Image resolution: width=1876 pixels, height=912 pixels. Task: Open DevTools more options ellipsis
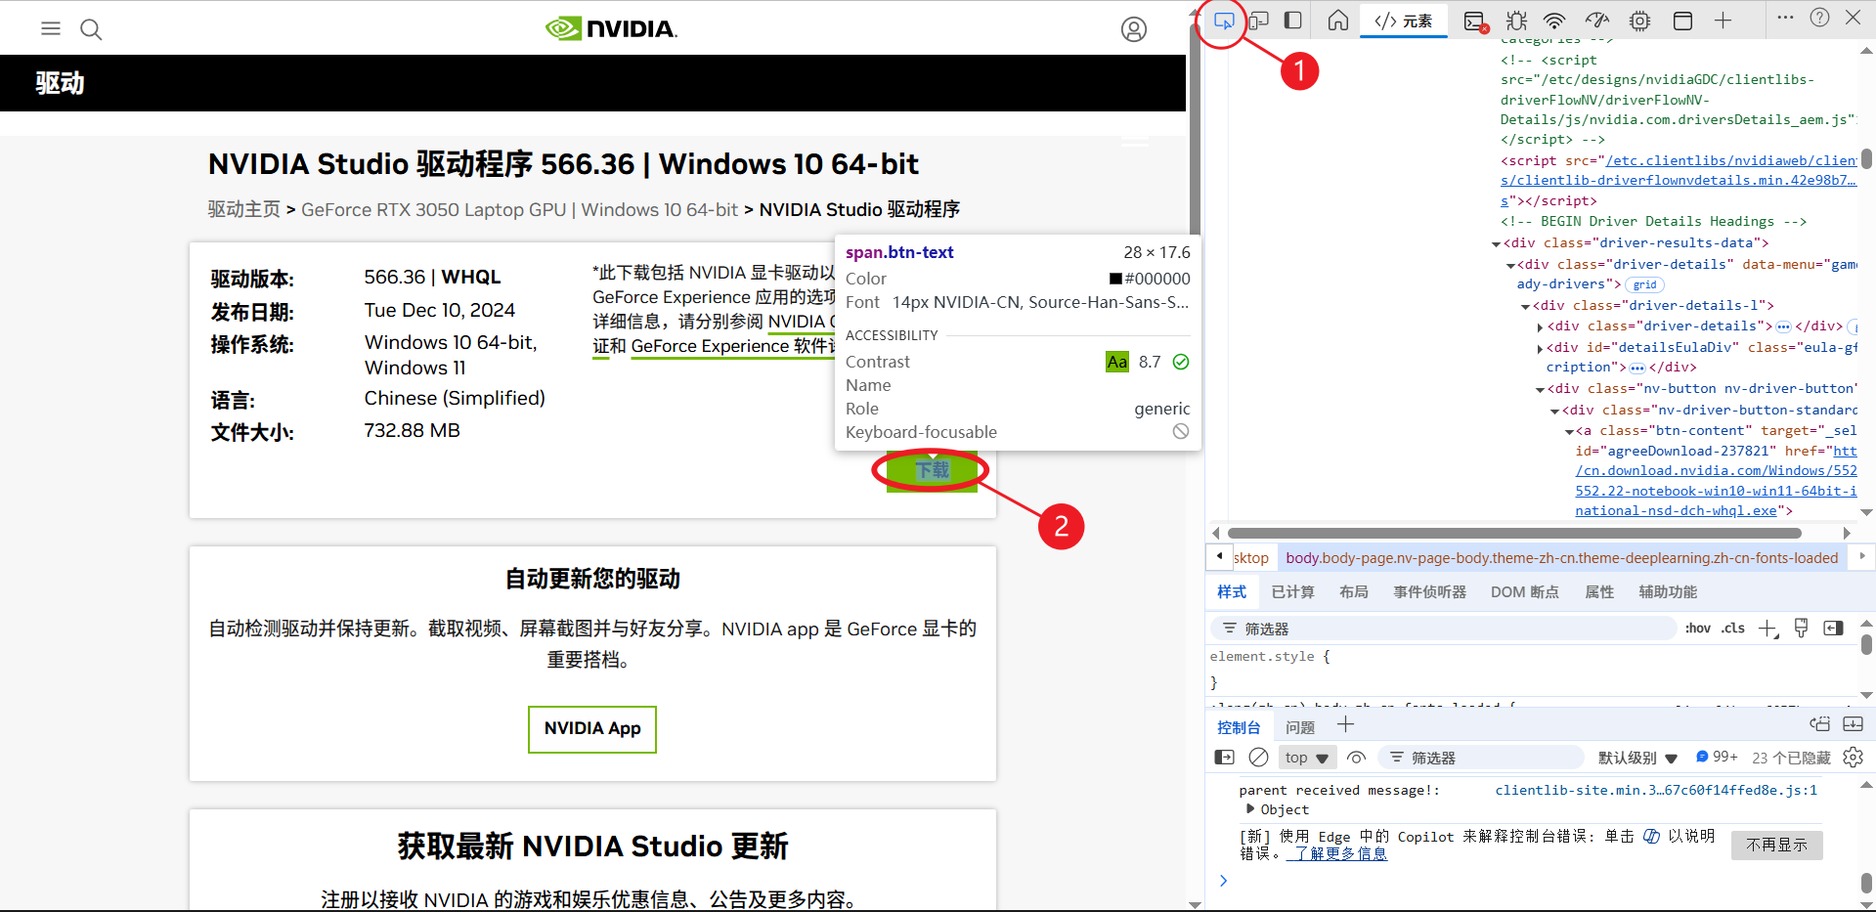click(1785, 18)
